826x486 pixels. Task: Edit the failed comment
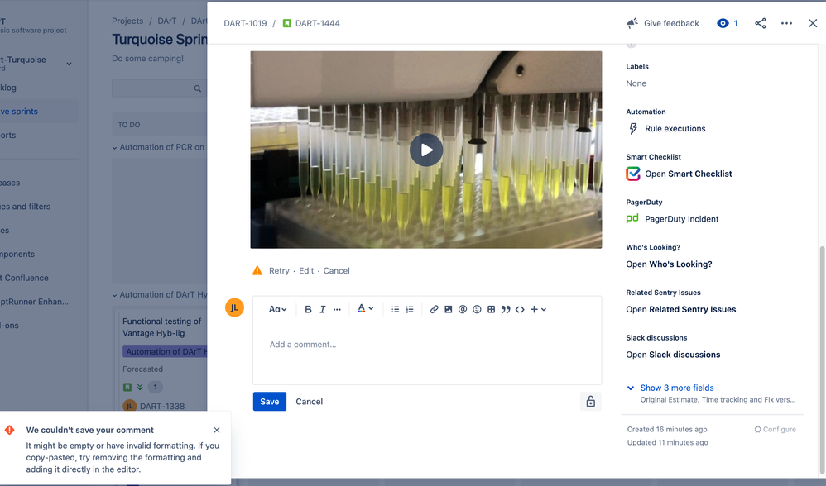tap(306, 270)
